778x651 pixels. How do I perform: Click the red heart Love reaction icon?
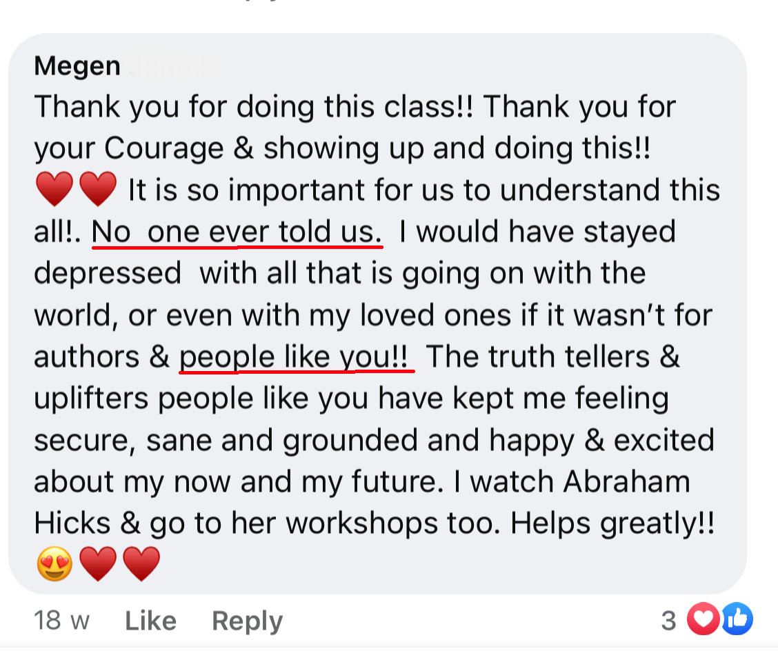point(703,620)
